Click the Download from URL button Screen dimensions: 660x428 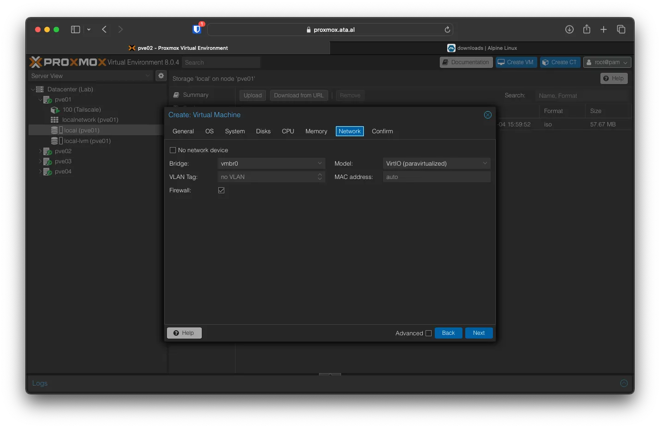[x=299, y=95]
